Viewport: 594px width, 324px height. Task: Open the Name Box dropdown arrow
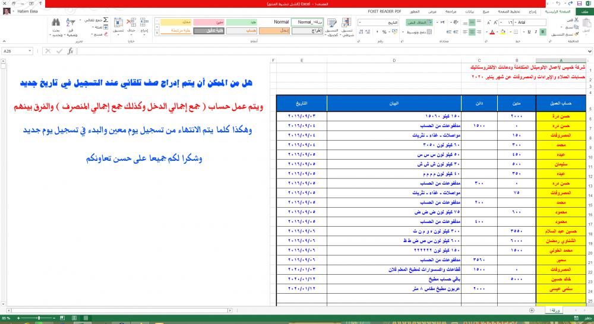coord(30,51)
